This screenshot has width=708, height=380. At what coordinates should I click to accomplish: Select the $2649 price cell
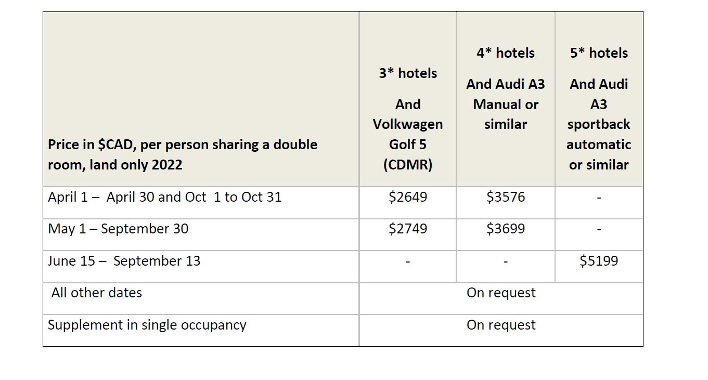point(408,198)
